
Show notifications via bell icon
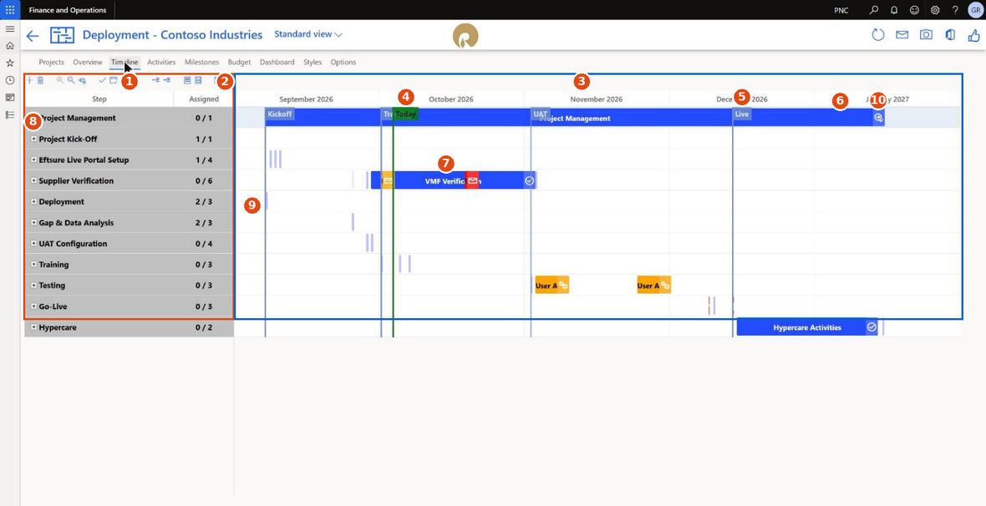coord(894,10)
